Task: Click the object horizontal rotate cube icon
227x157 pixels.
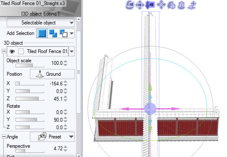Action: point(182,5)
